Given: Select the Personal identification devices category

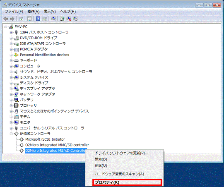Looking at the screenshot, I should 44,55.
